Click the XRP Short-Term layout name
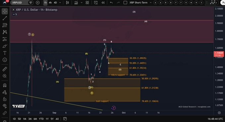The width and height of the screenshot is (225, 122). pos(139,3)
